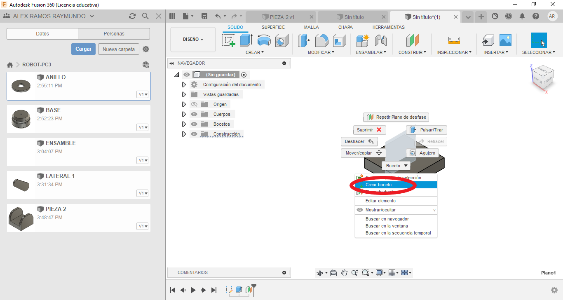Image resolution: width=563 pixels, height=300 pixels.
Task: Open search in the data panel
Action: tap(145, 16)
